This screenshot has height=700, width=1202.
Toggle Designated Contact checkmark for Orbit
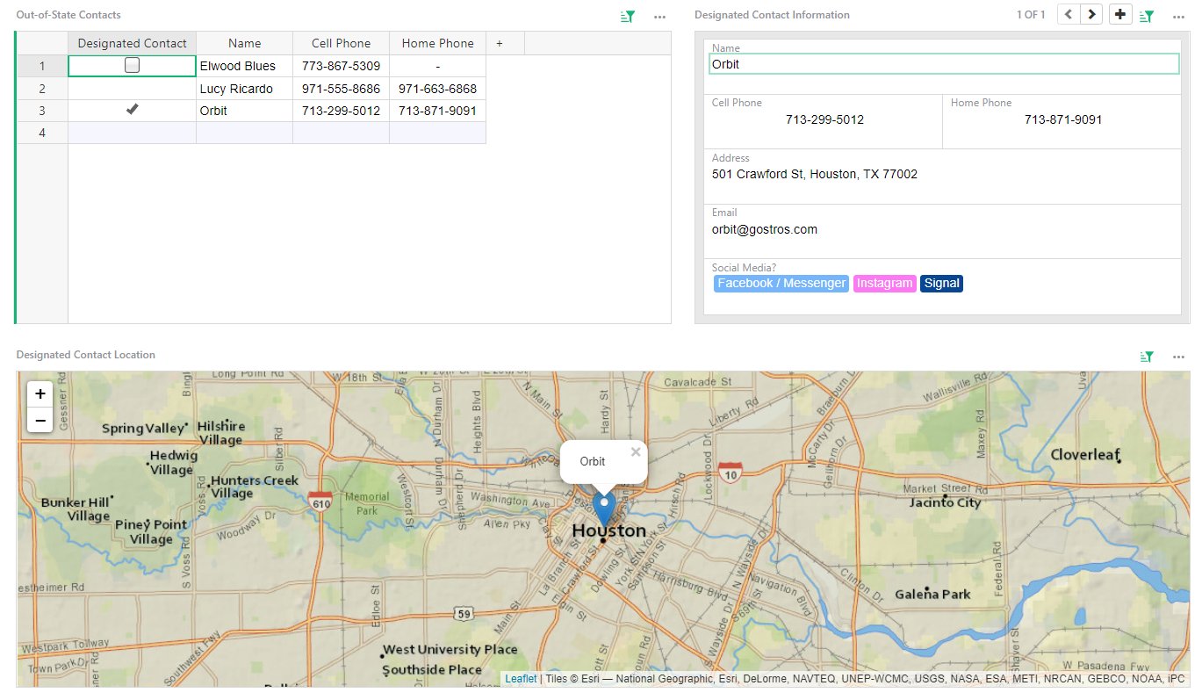[x=132, y=111]
